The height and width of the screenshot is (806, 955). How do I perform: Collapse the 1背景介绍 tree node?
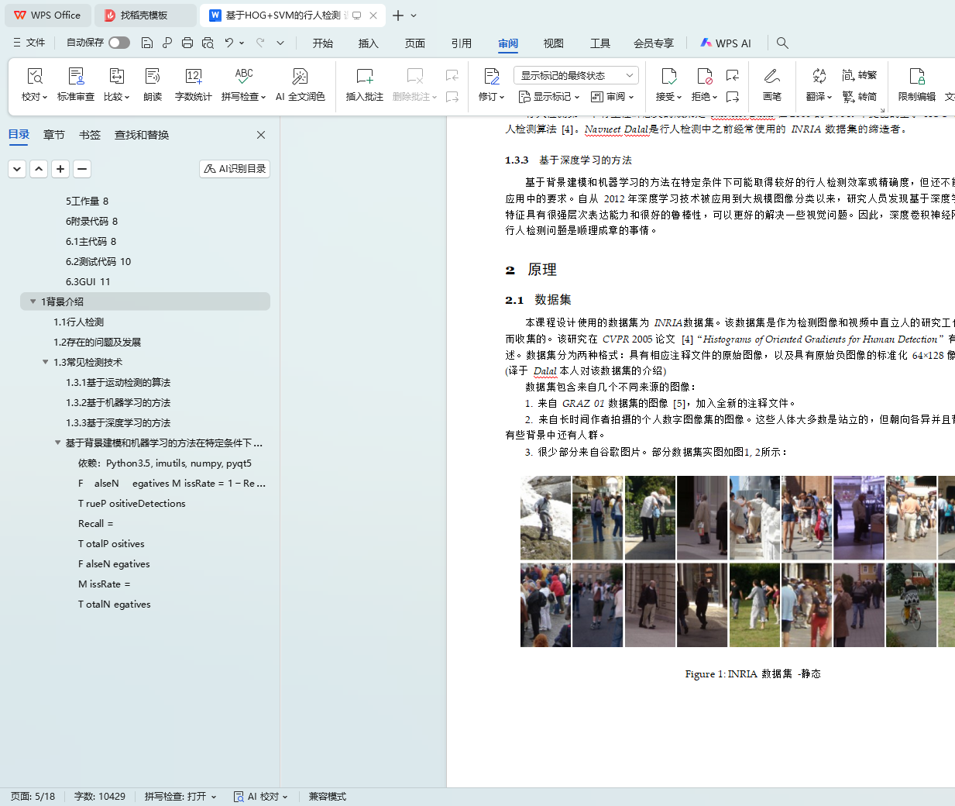pyautogui.click(x=33, y=301)
